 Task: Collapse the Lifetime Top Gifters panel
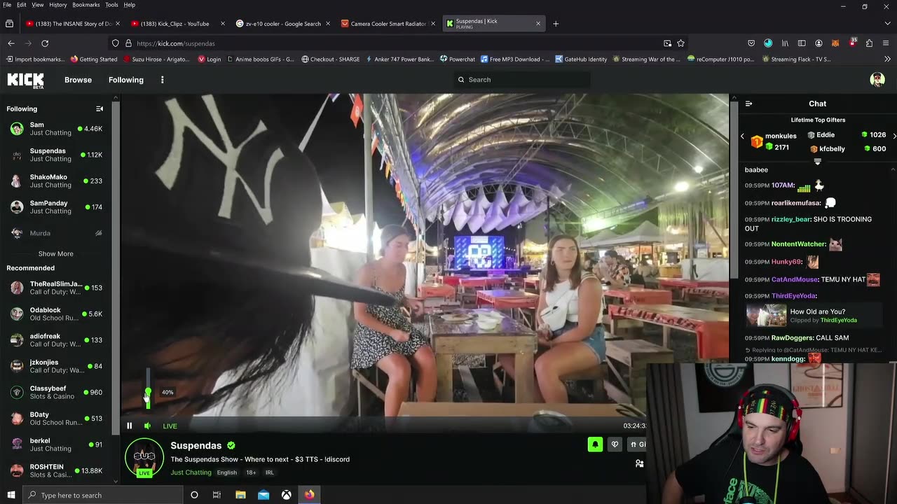click(x=817, y=162)
